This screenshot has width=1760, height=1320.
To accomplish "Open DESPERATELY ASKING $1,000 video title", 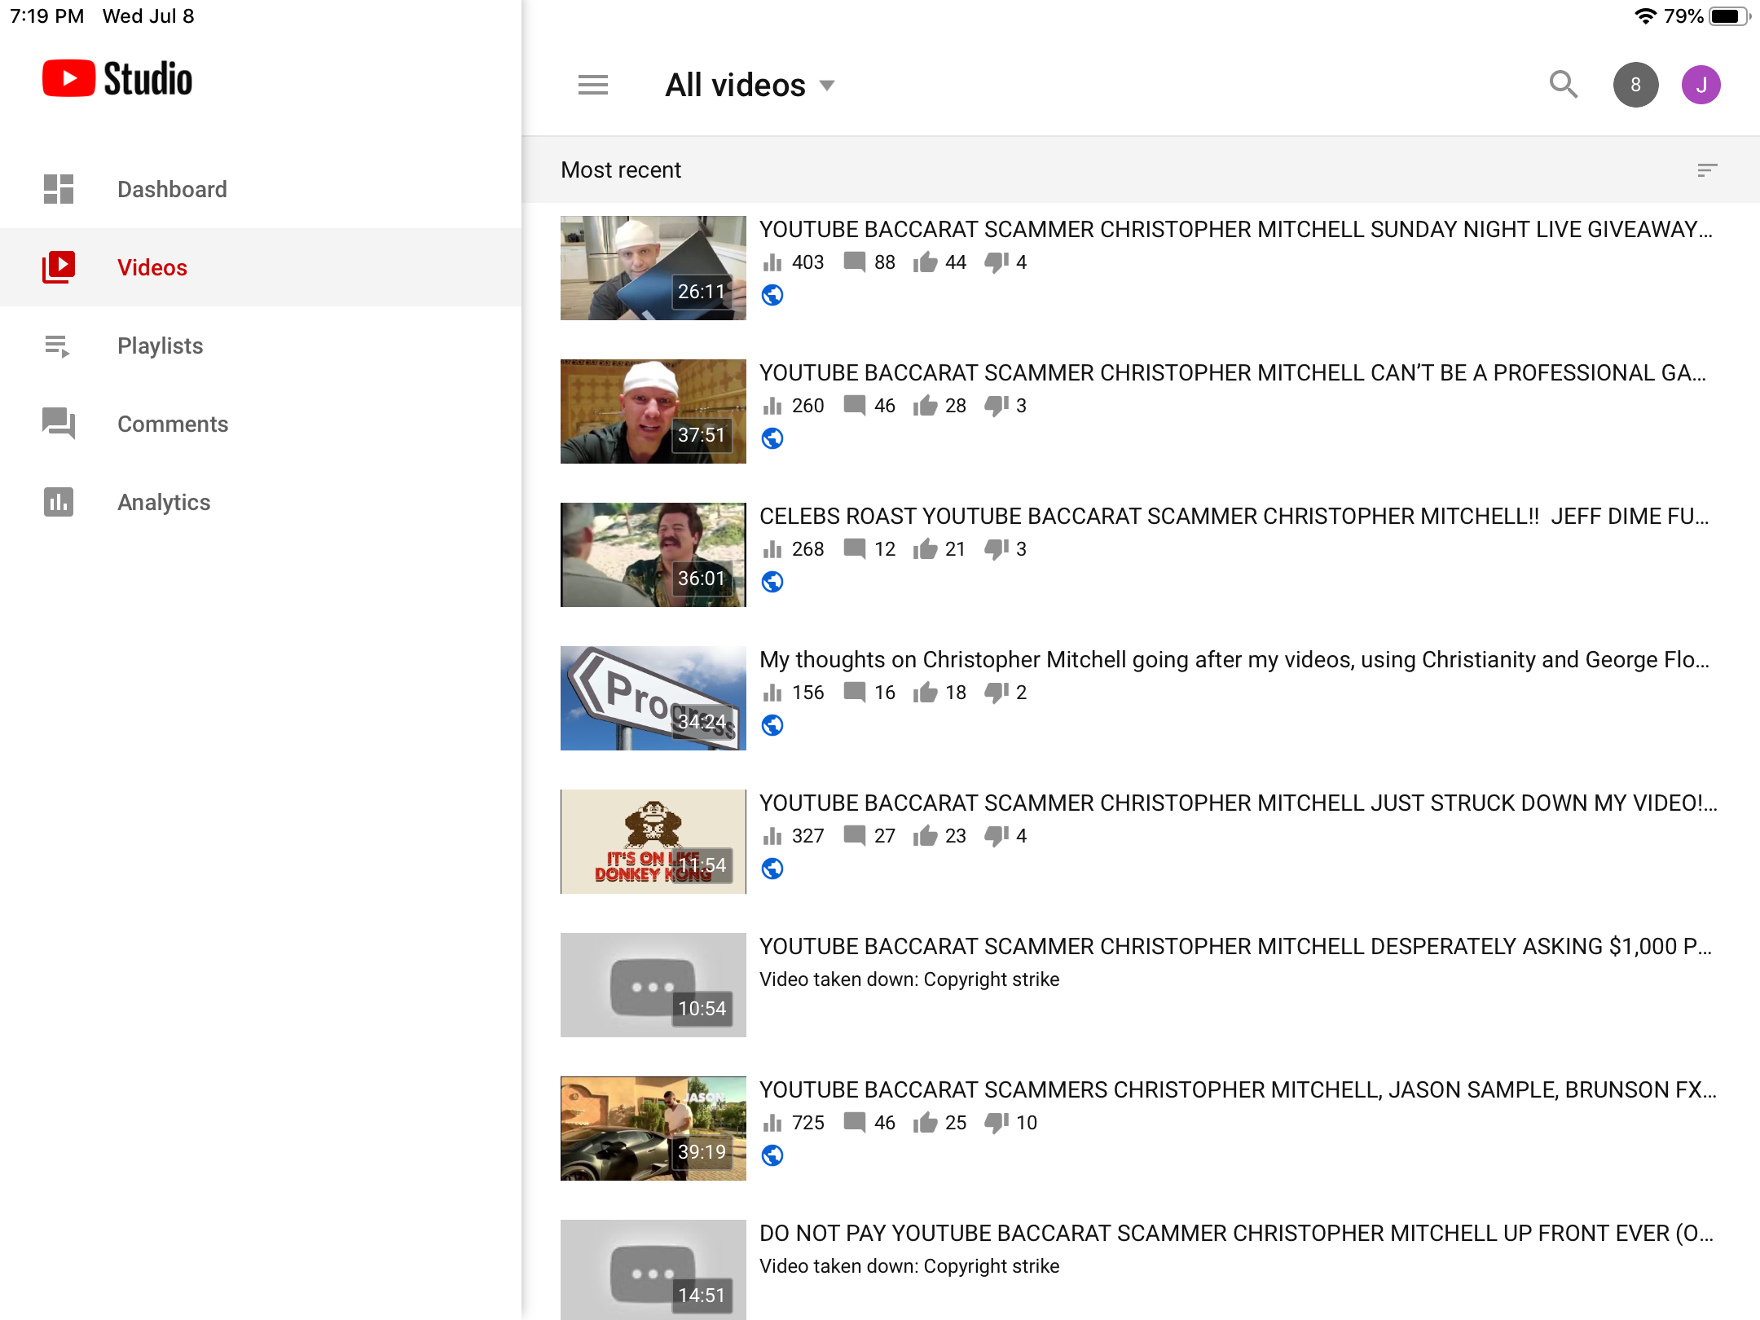I will coord(1236,947).
